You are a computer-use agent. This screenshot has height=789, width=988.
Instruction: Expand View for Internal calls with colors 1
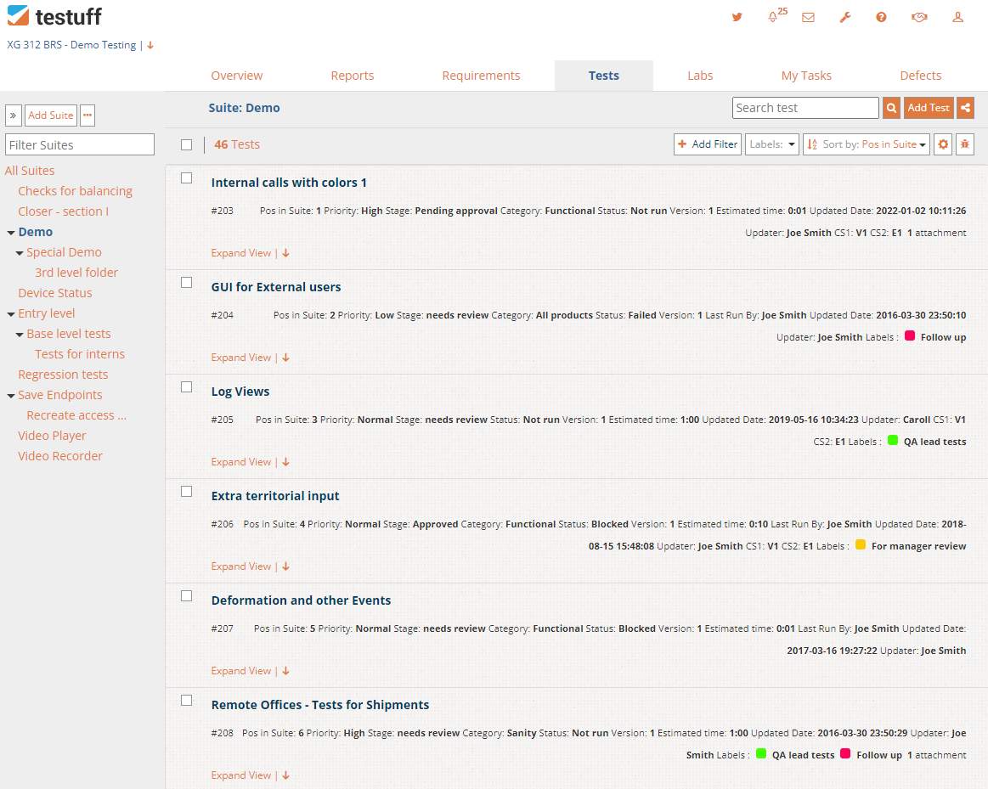(250, 253)
